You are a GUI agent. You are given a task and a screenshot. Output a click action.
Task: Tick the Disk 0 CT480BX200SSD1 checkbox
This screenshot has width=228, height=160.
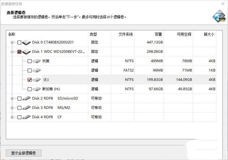(x=19, y=42)
